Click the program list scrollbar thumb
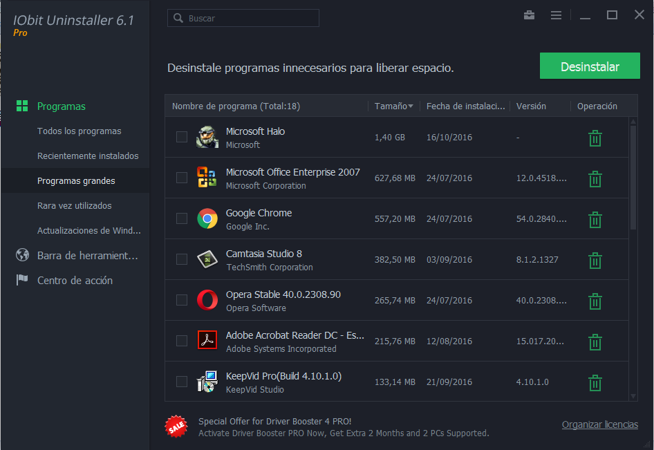Viewport: 654px width, 450px height. pos(633,177)
